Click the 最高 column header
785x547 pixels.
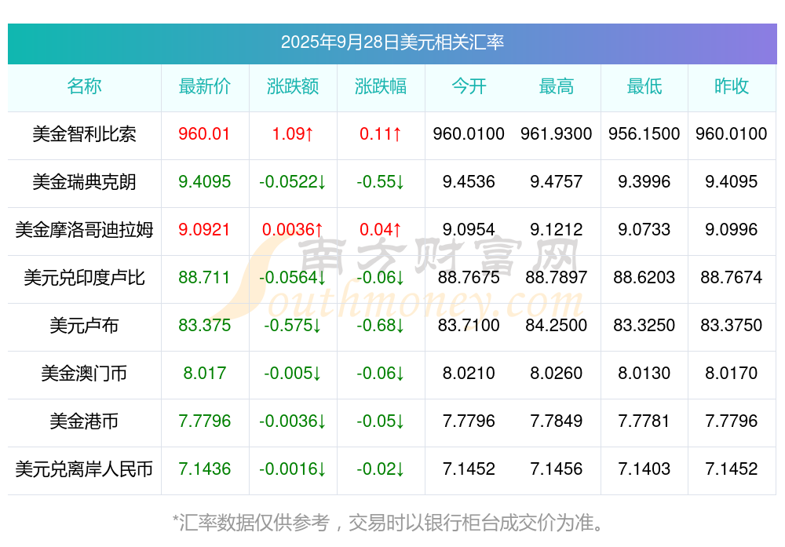[x=556, y=86]
